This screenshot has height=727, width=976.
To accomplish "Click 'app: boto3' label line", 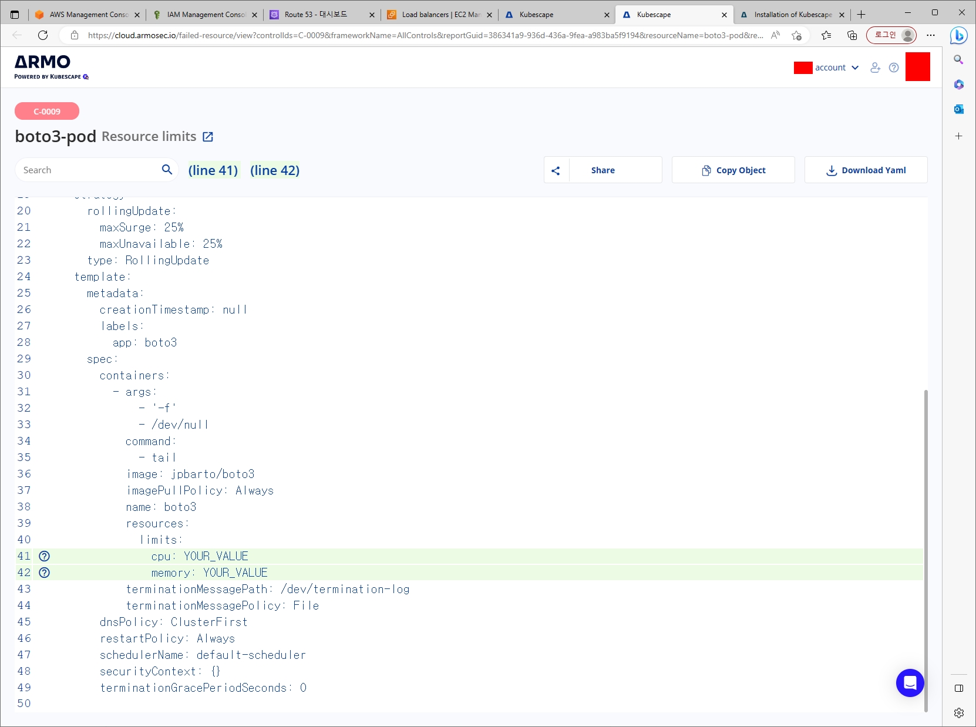I will click(144, 342).
